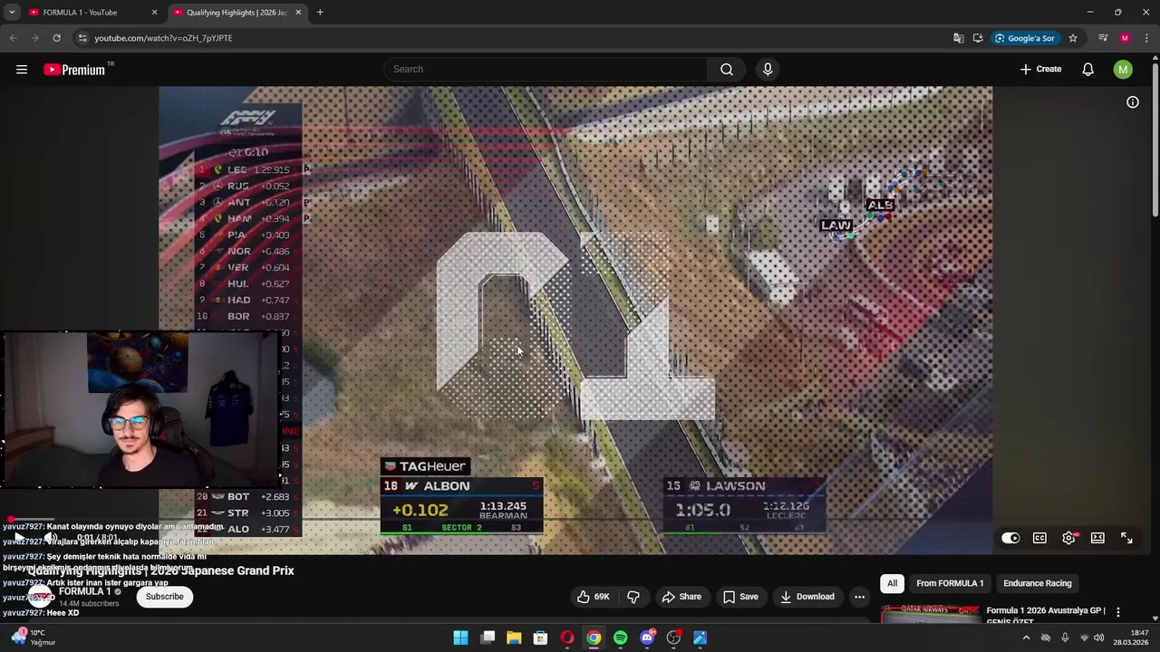1160x652 pixels.
Task: Open Discord from the taskbar
Action: (647, 638)
